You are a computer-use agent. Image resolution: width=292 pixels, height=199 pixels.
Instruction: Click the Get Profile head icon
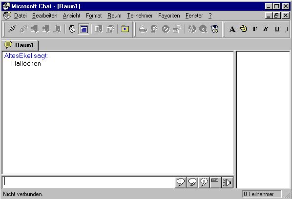coord(154,29)
